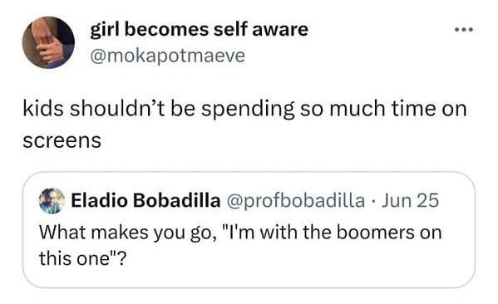Open girl becomes self aware's profile picture
Image resolution: width=498 pixels, height=304 pixels.
pos(48,42)
